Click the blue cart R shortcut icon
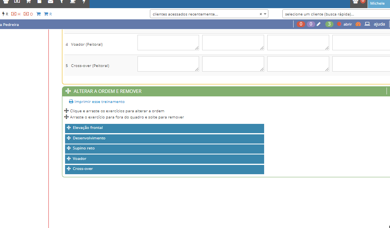Screen dimensions: 390x228 click(48, 14)
